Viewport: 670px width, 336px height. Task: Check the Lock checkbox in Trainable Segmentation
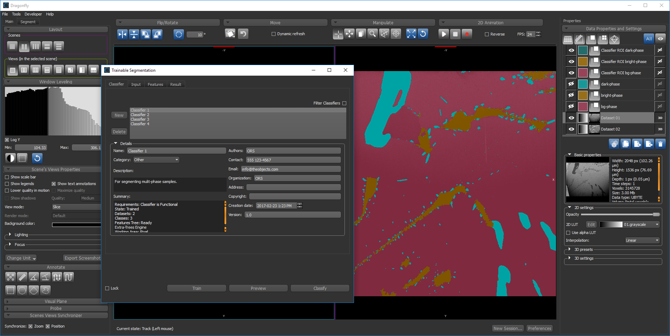click(x=107, y=289)
